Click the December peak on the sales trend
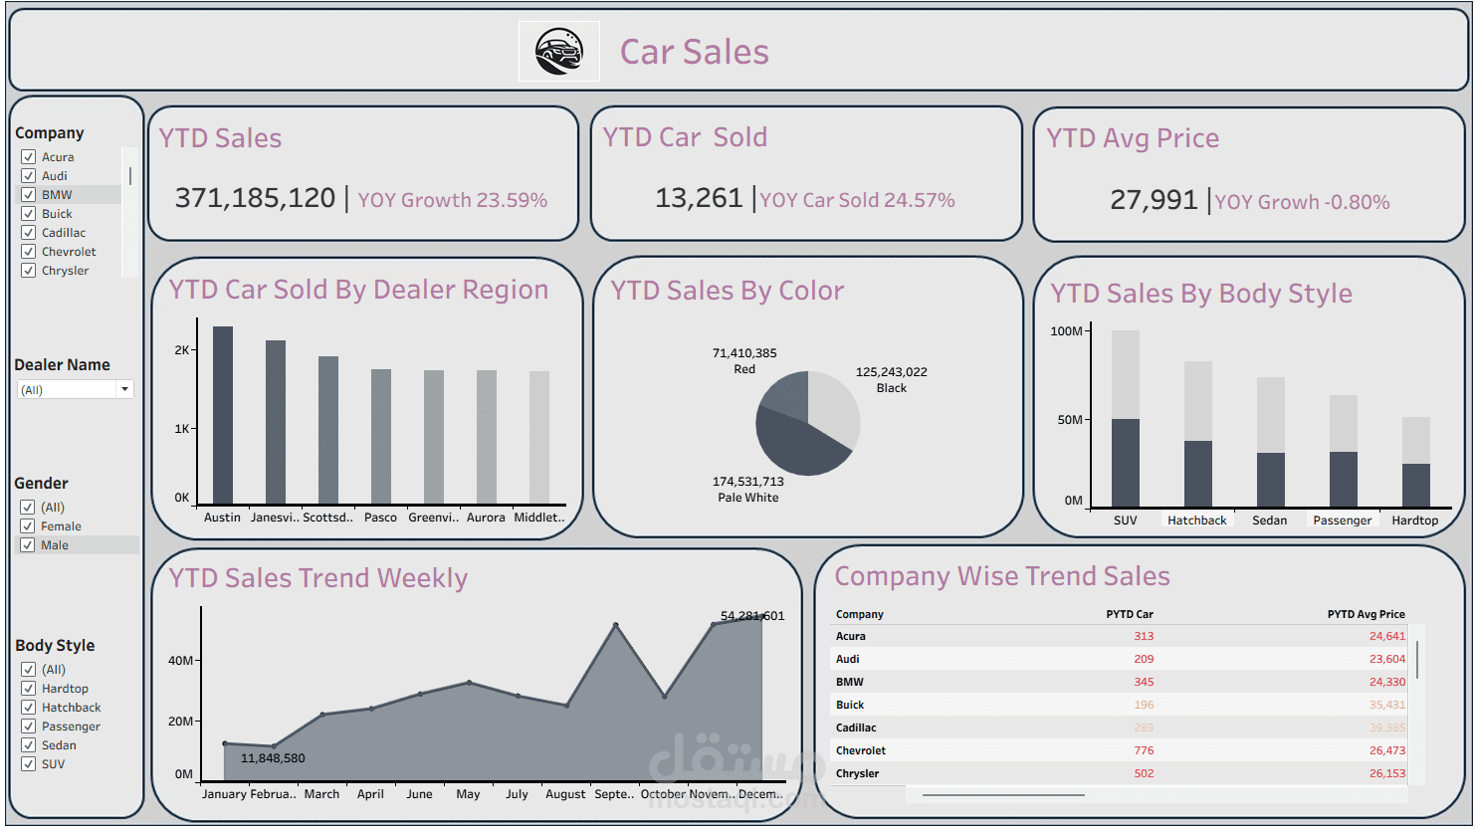Viewport: 1475px width, 831px height. 761,622
